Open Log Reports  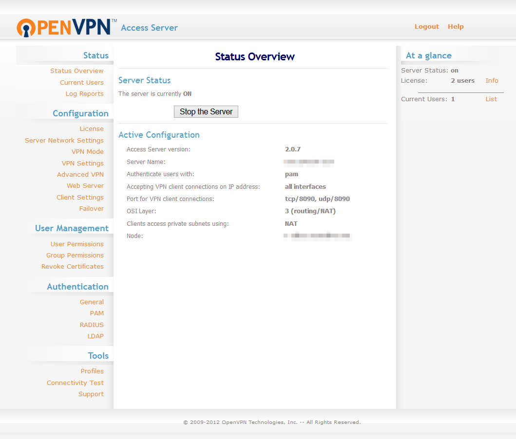tap(85, 93)
